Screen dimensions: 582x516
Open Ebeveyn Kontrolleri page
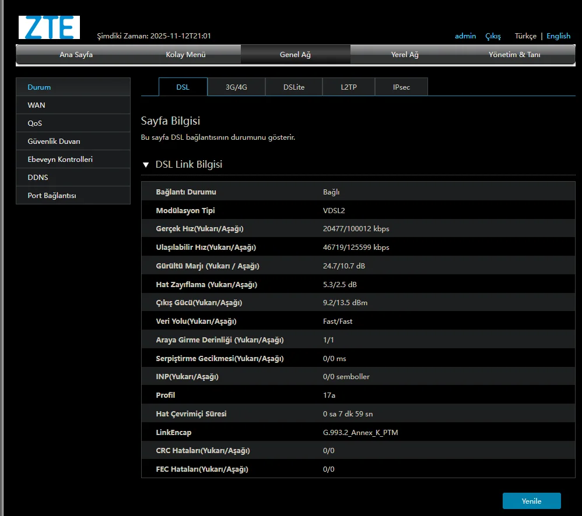point(60,160)
